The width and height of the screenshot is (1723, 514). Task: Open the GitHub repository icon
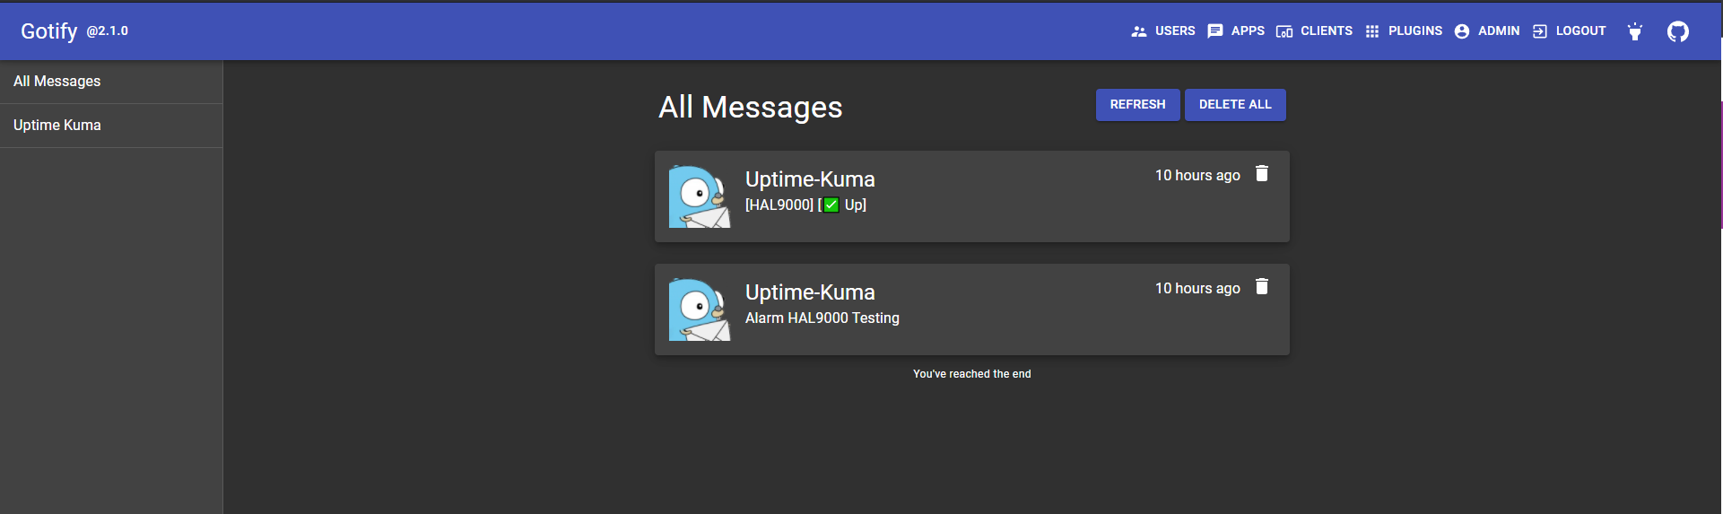[1678, 31]
